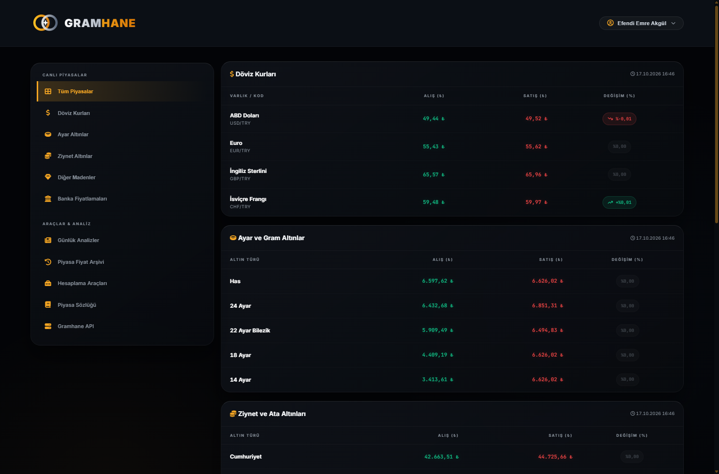
Task: Click the dollar icon in Döviz Kurları heading
Action: [x=232, y=74]
